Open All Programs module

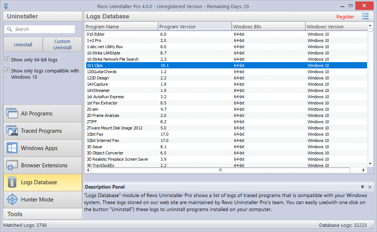point(43,113)
